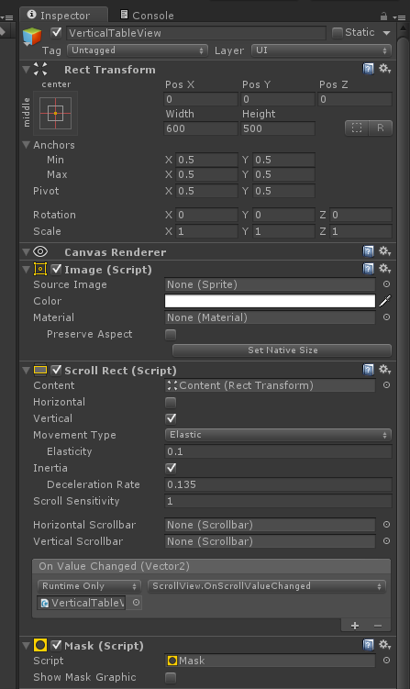The height and width of the screenshot is (689, 410).
Task: Click the Inspector lock icon
Action: [383, 17]
